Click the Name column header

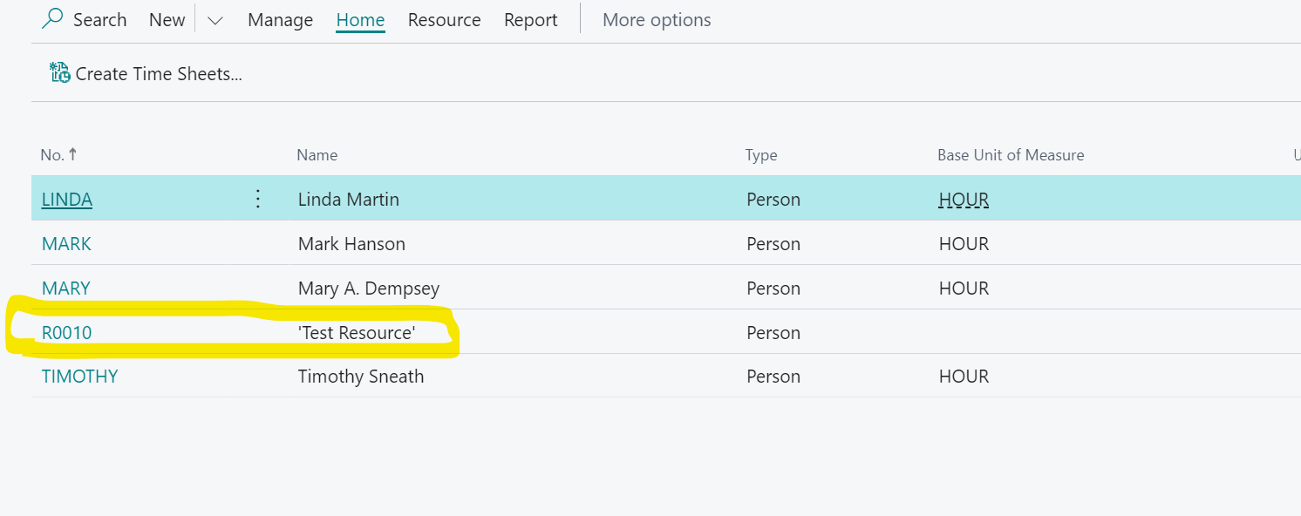click(x=317, y=155)
